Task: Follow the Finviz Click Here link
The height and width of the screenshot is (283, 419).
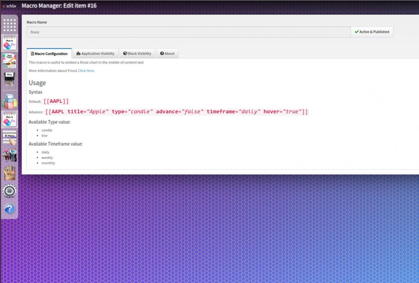Action: pos(86,71)
